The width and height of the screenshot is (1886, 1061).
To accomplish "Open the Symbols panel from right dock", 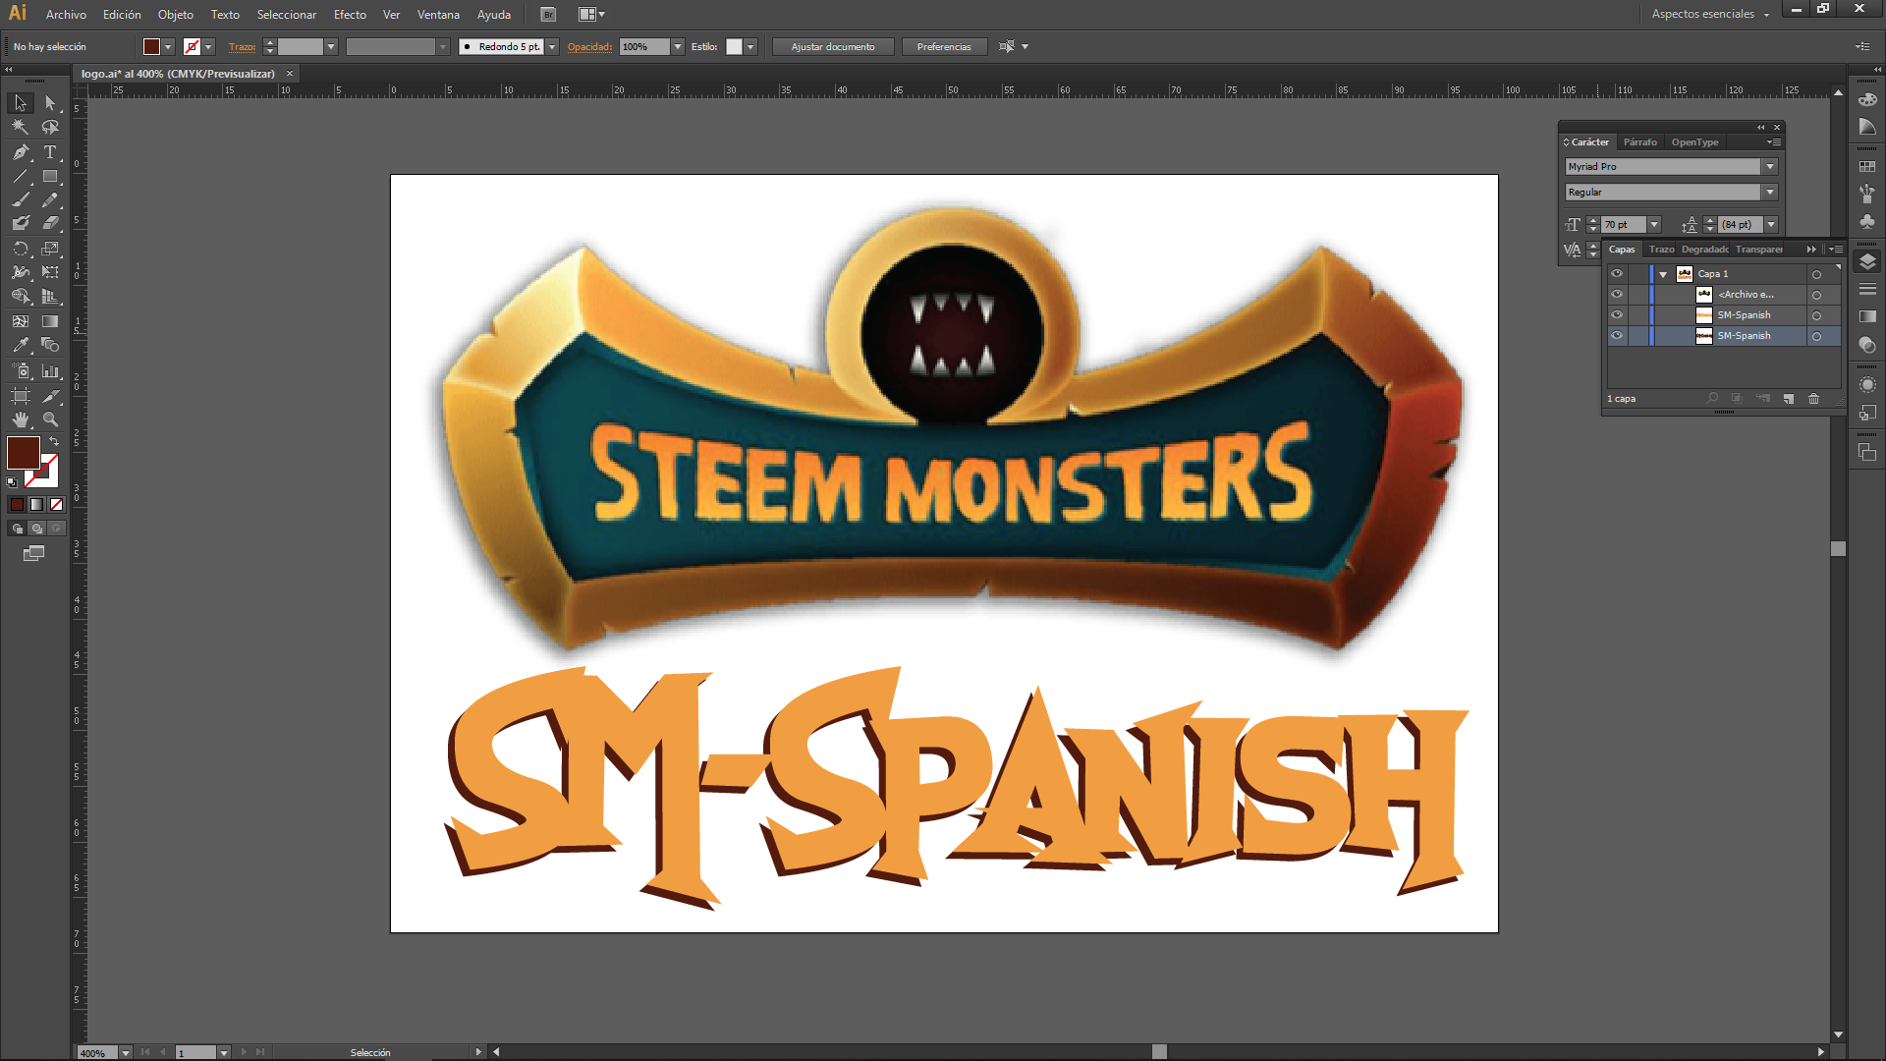I will point(1867,222).
